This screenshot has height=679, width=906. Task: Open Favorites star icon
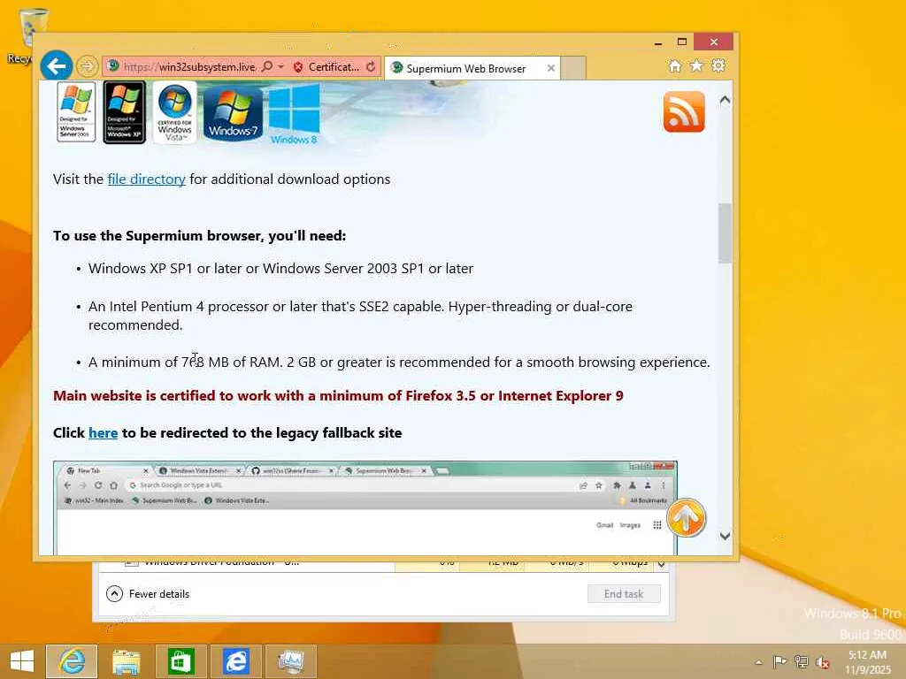click(x=697, y=65)
